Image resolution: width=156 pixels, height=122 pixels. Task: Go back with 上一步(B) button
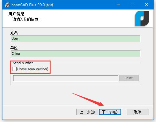click(x=87, y=112)
